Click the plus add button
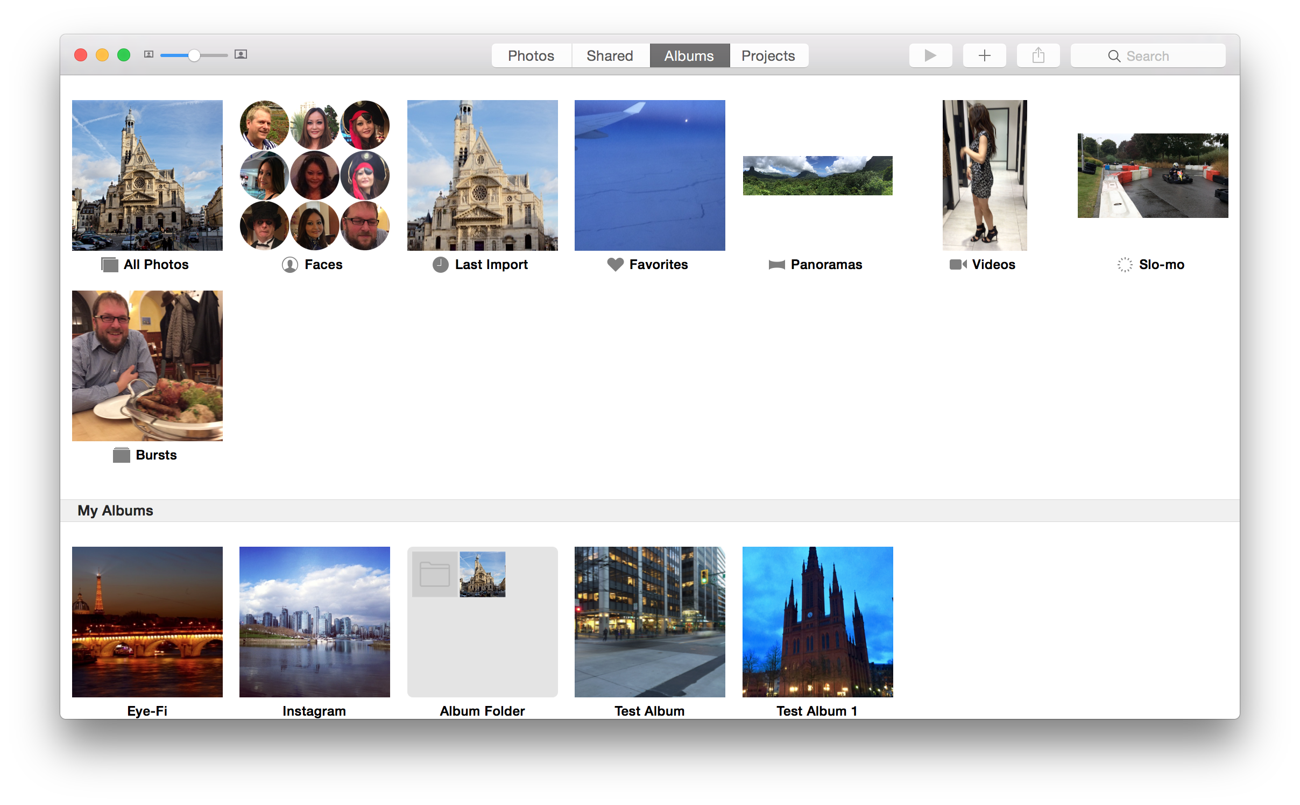 coord(984,55)
